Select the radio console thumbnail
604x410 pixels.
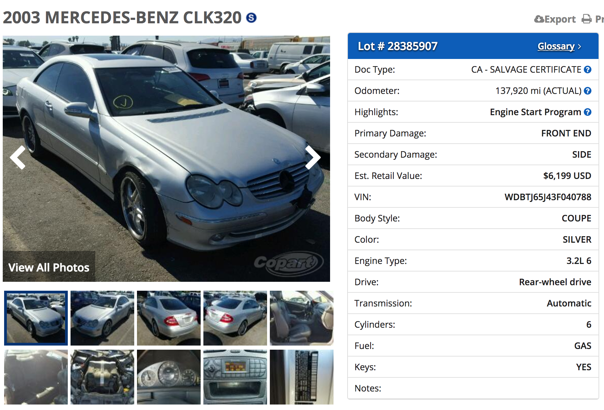click(235, 377)
